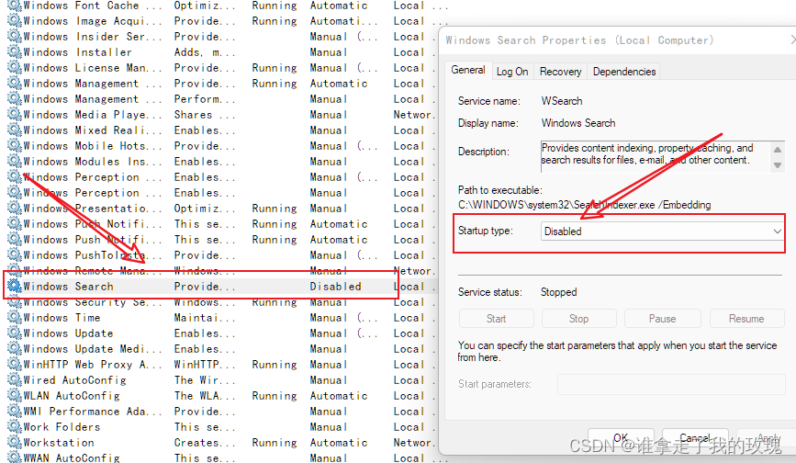The width and height of the screenshot is (796, 463).
Task: Click the Wired AutoConfig service name
Action: 75,380
